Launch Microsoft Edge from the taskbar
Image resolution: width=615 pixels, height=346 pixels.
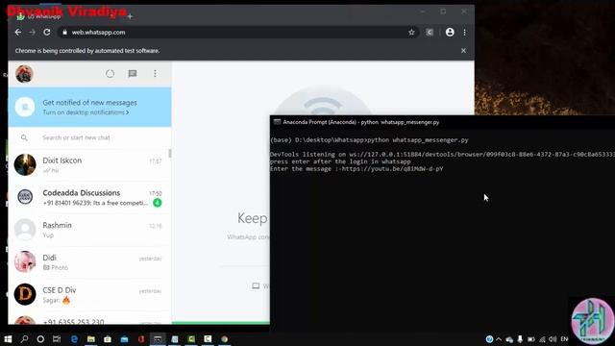[74, 339]
